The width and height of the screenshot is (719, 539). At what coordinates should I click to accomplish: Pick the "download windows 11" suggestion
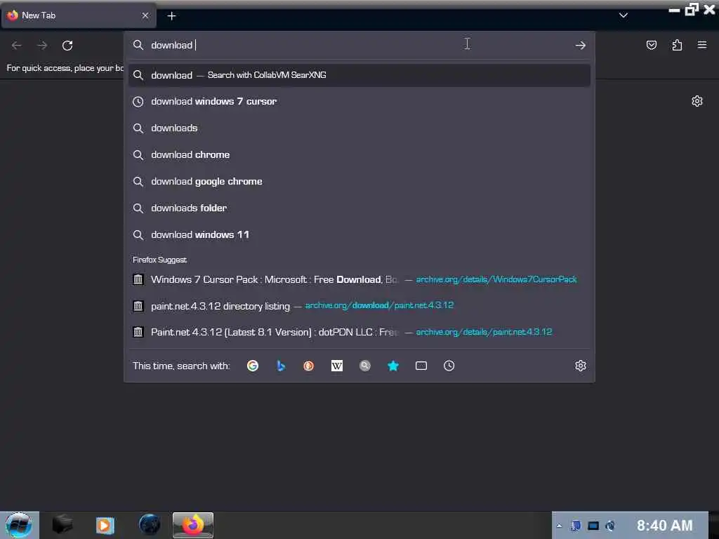pos(359,234)
